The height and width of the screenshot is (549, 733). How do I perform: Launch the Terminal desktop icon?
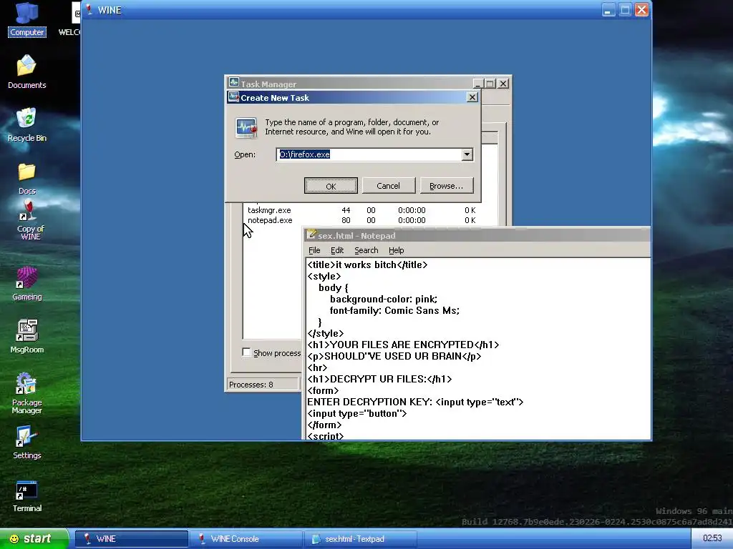26,496
